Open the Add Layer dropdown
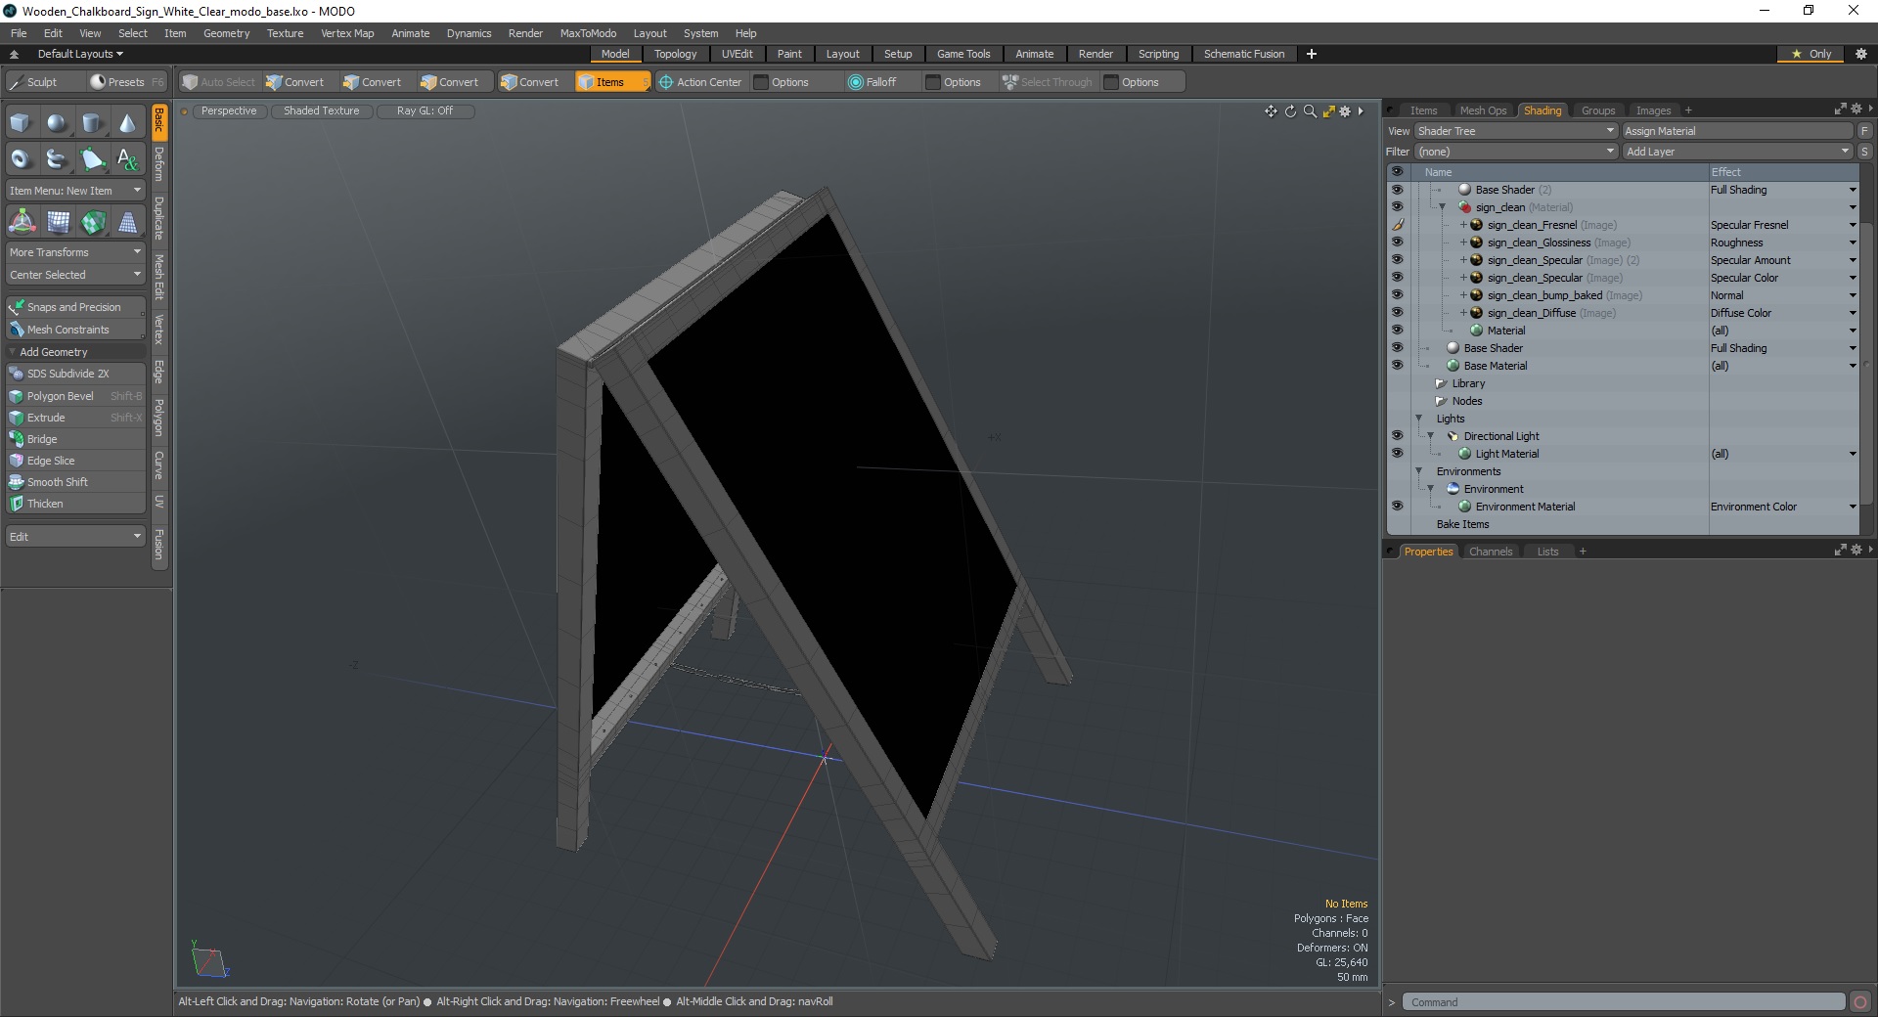 [x=1737, y=152]
